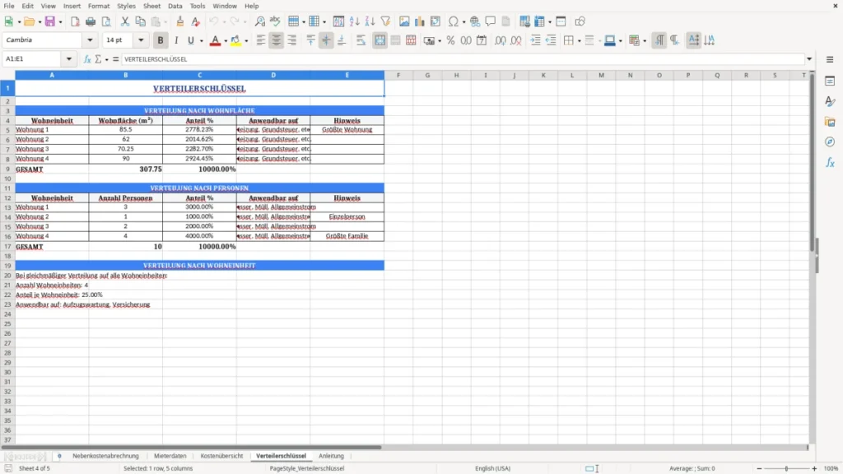Click the zoom in plus button
843x474 pixels.
814,468
